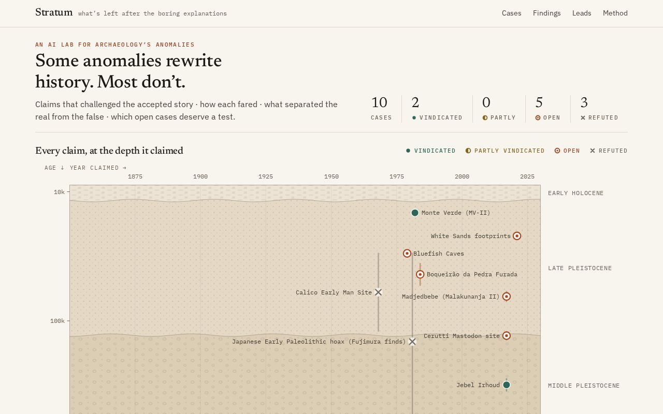This screenshot has height=414, width=663.
Task: Click the Refuted cross icon in stats
Action: tap(583, 118)
